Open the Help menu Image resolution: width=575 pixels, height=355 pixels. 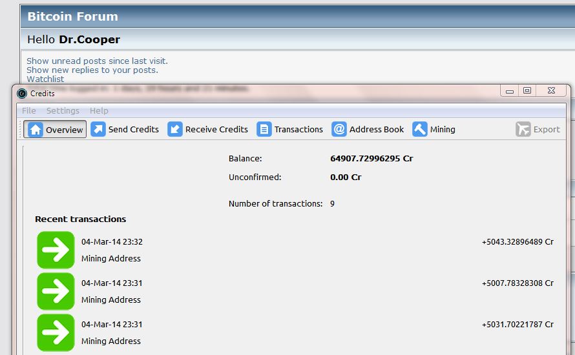(x=99, y=110)
